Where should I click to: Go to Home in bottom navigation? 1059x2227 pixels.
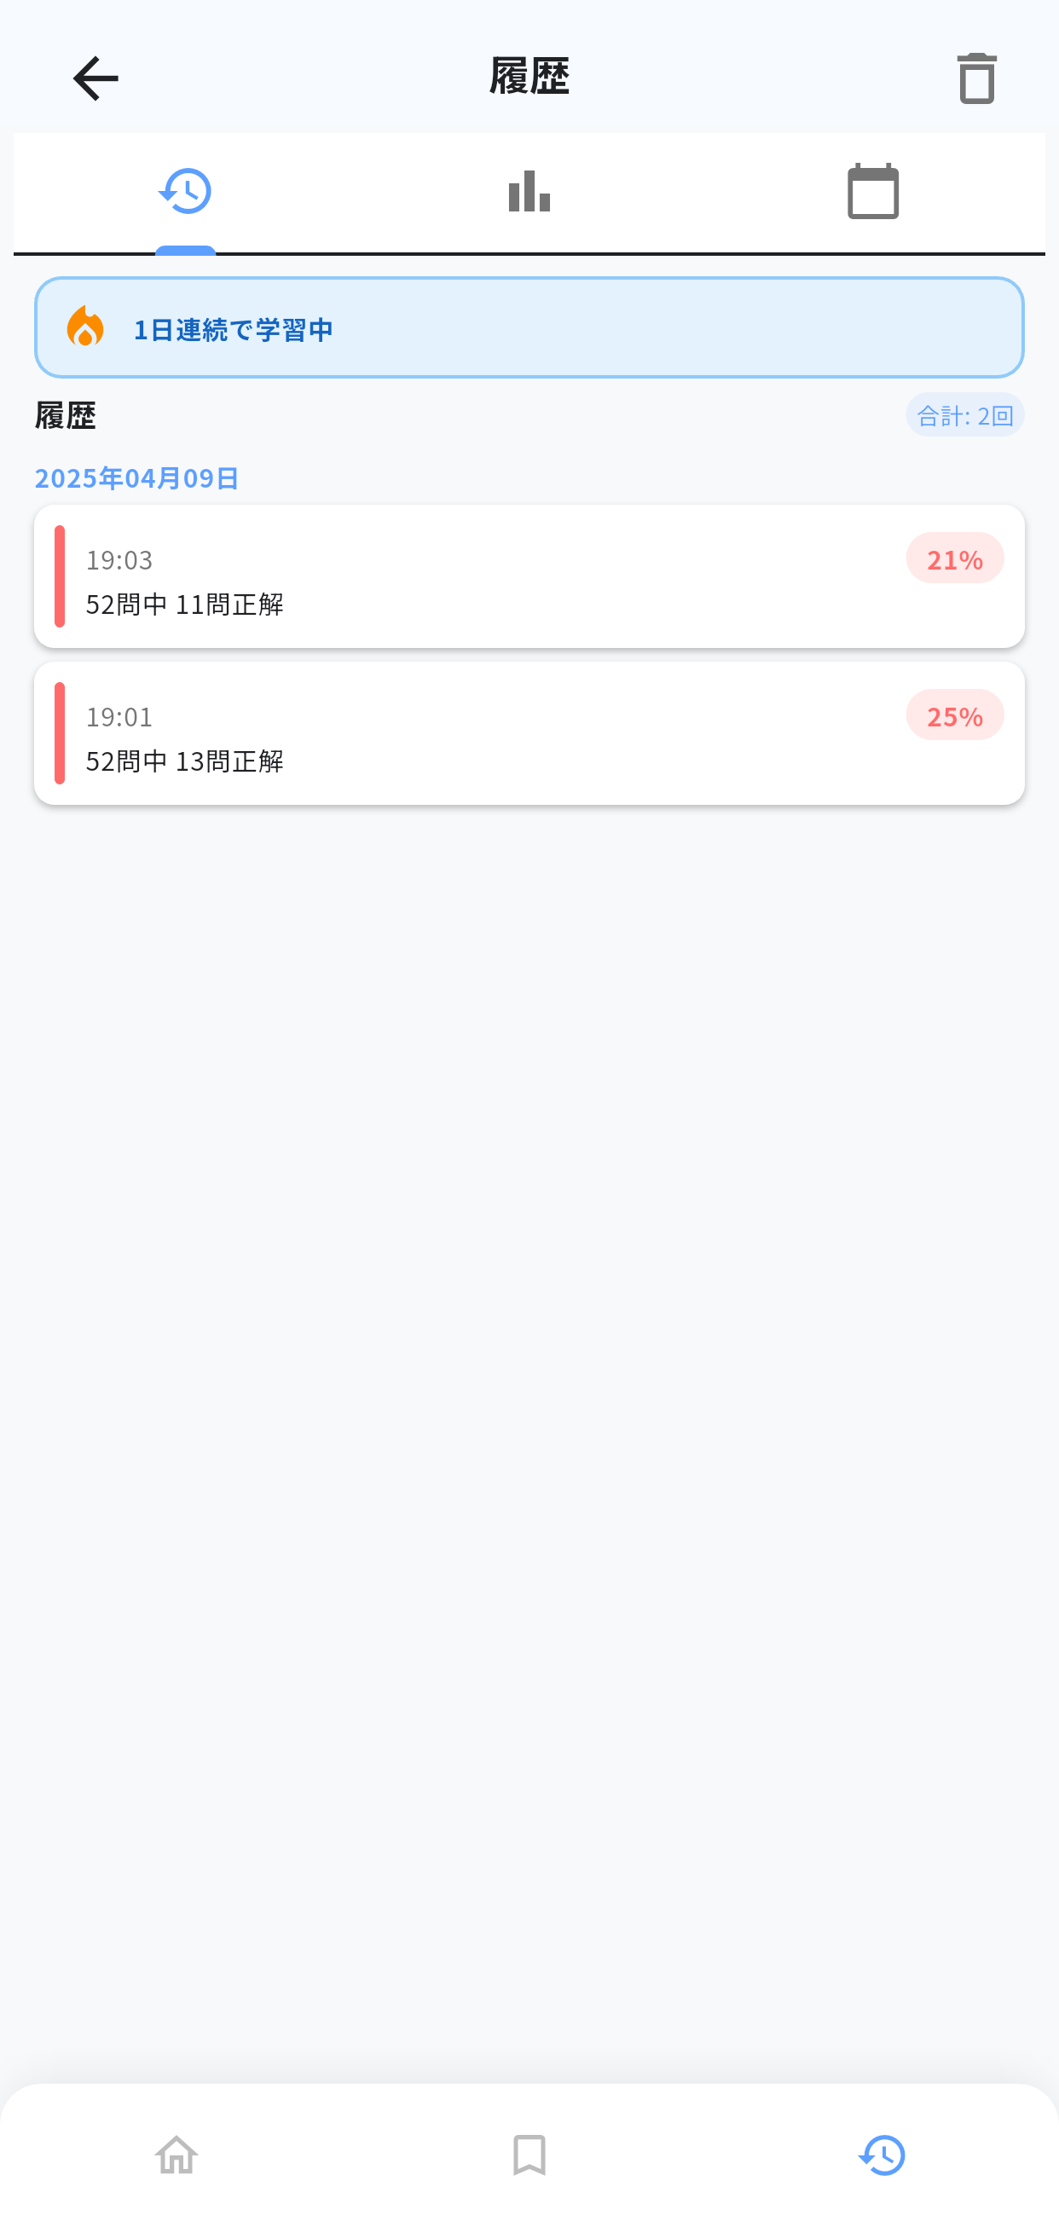tap(176, 2155)
